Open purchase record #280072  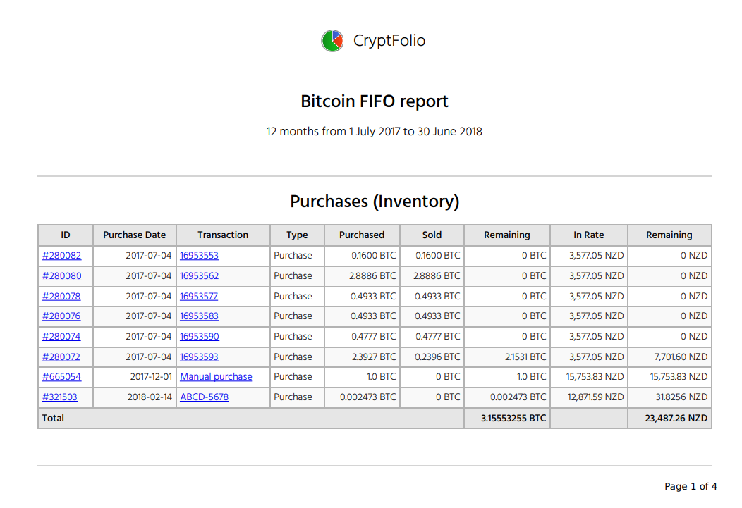tap(62, 357)
